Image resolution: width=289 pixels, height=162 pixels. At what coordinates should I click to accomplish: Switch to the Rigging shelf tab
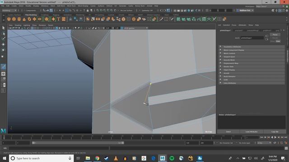[x=56, y=15]
